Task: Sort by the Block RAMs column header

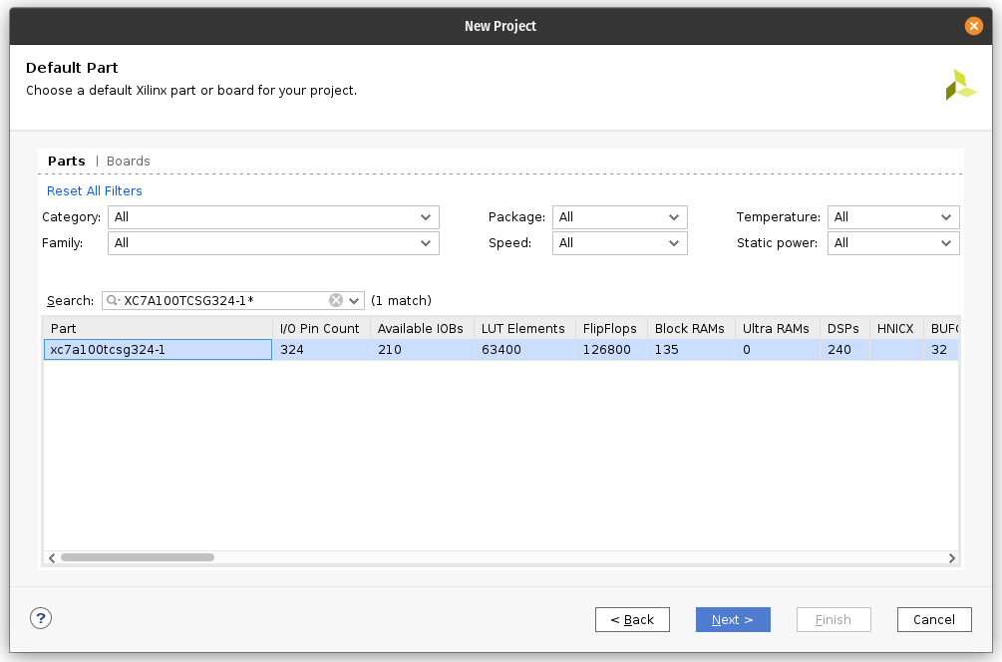Action: click(692, 328)
